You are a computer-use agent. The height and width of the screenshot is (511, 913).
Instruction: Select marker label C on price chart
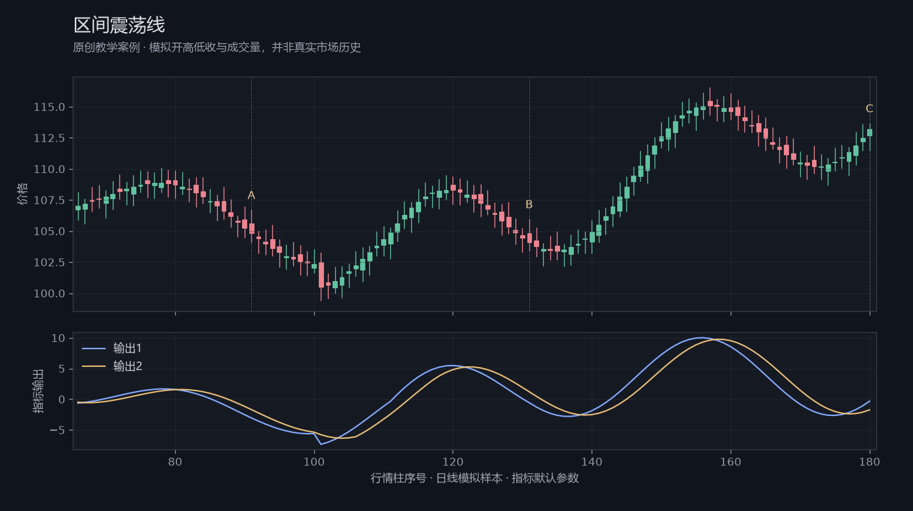[870, 109]
